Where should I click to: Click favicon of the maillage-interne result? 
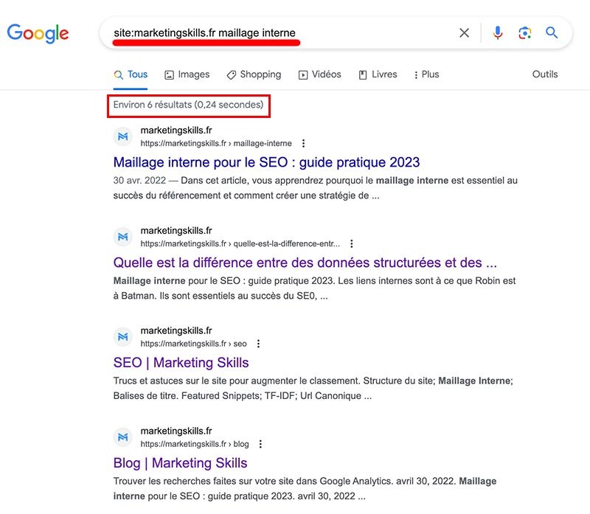[123, 136]
